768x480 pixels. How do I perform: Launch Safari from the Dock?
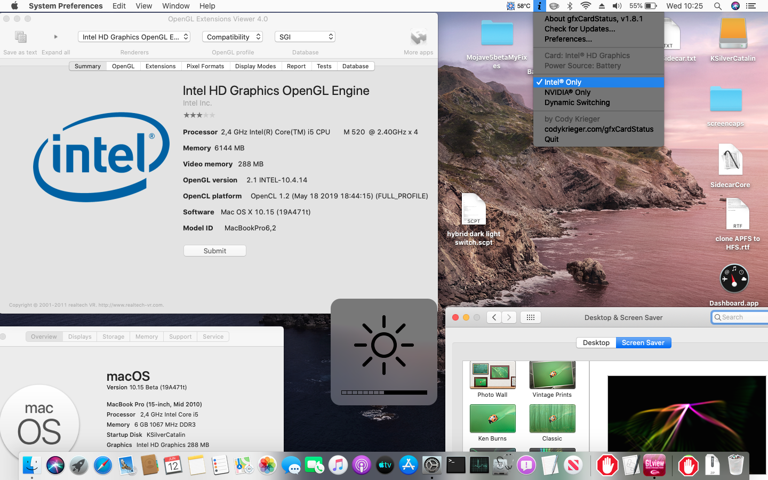[103, 465]
